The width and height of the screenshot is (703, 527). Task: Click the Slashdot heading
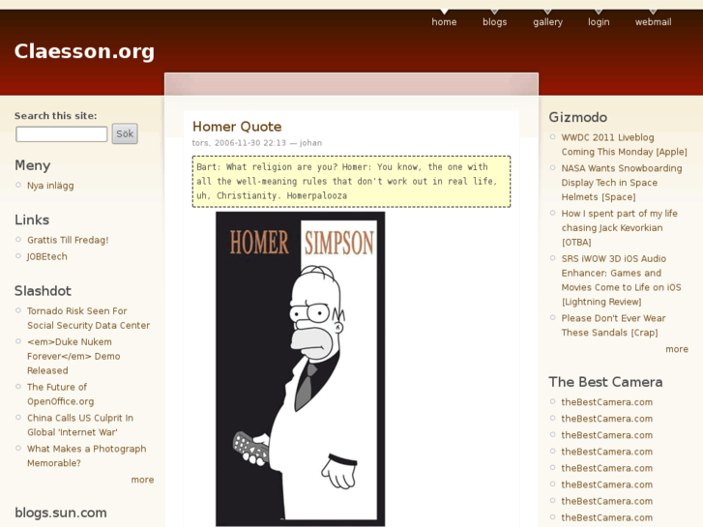pyautogui.click(x=43, y=291)
